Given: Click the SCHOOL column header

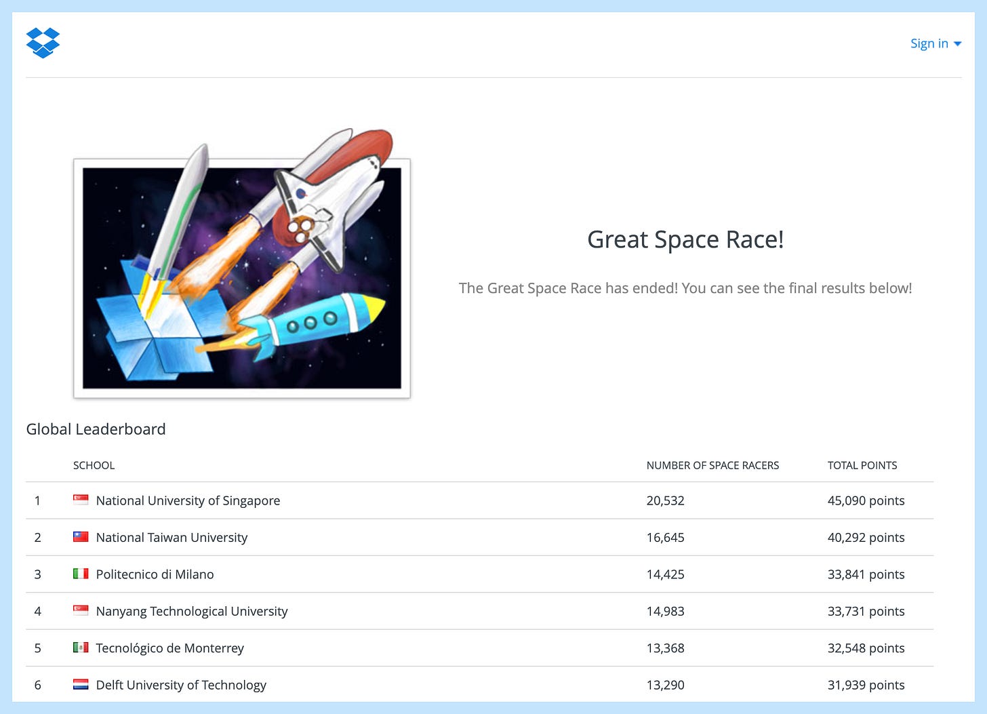Looking at the screenshot, I should [x=94, y=465].
